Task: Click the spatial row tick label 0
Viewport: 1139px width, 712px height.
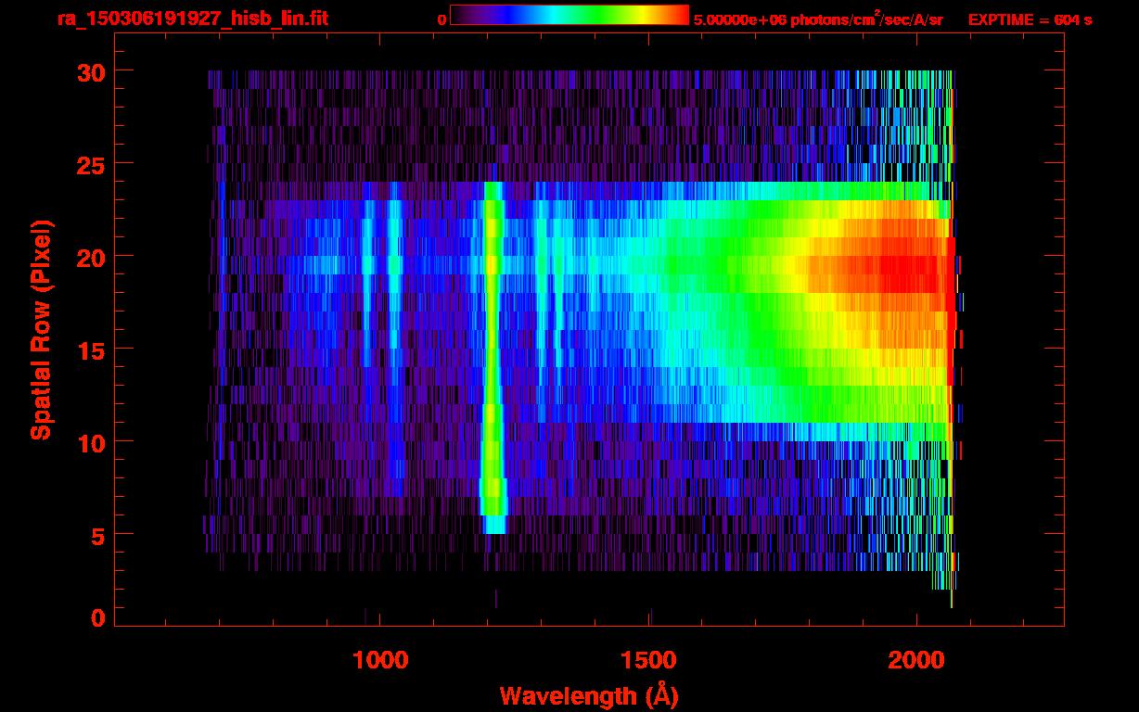Action: (98, 617)
